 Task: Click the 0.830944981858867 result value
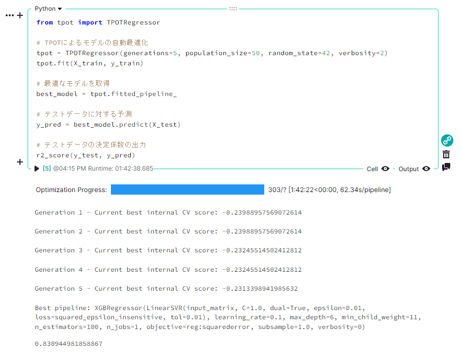pos(68,344)
